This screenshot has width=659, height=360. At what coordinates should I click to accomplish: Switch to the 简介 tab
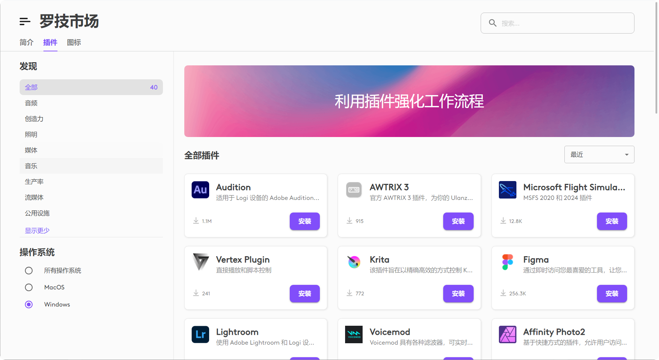(27, 43)
